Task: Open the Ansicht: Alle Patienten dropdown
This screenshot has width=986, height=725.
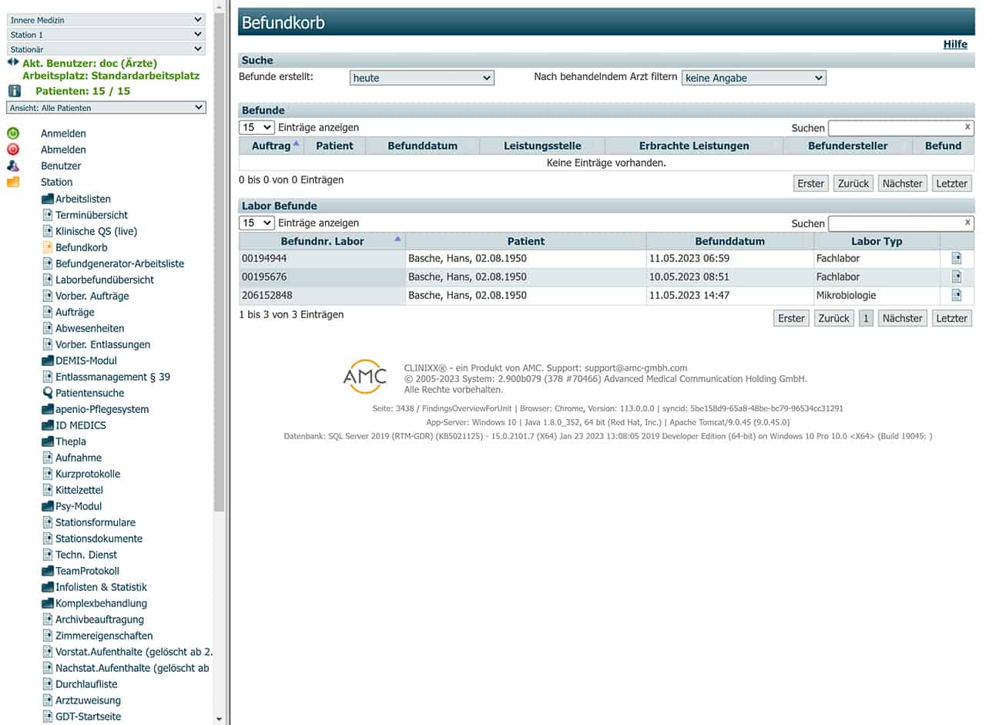Action: pyautogui.click(x=106, y=108)
